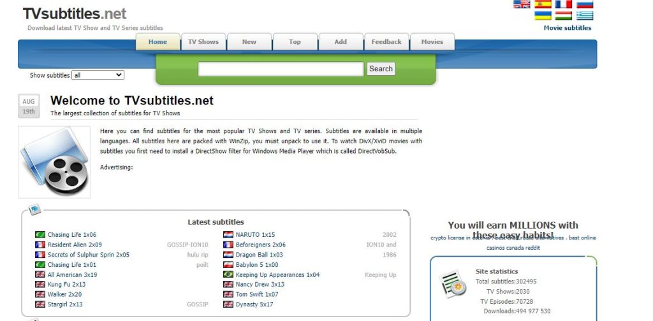Click the 'GOSSIP-ION10' release note

point(187,245)
